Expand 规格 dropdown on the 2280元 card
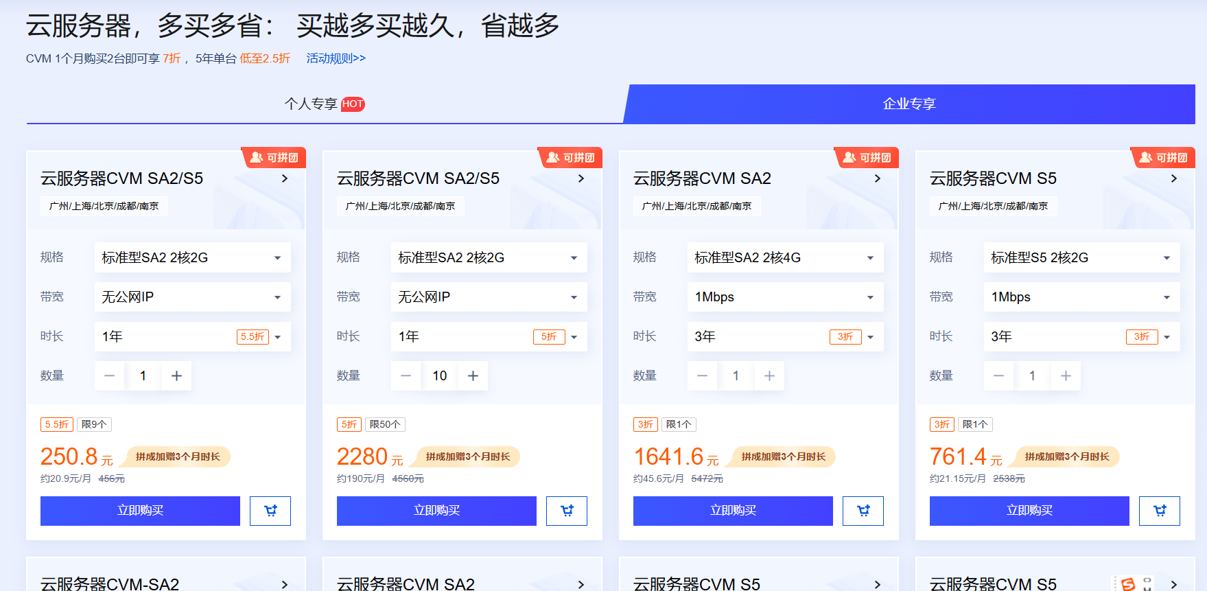 489,257
